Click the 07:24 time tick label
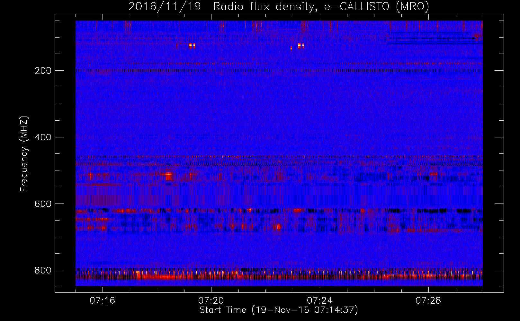Screen dimensions: 520x321 [319, 301]
